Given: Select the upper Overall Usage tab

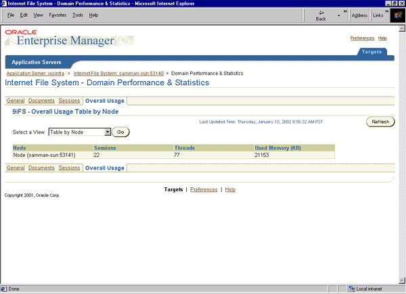Looking at the screenshot, I should click(105, 101).
